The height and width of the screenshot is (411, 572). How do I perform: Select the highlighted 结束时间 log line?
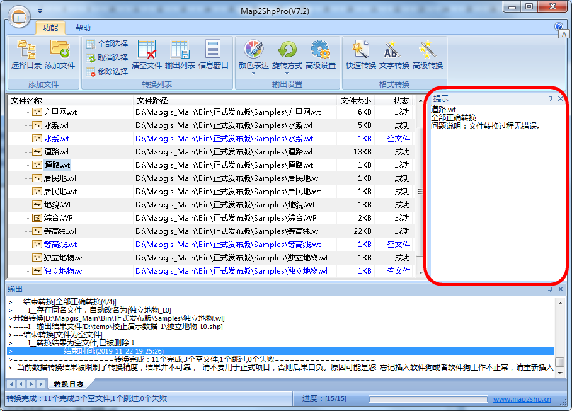tap(280, 351)
